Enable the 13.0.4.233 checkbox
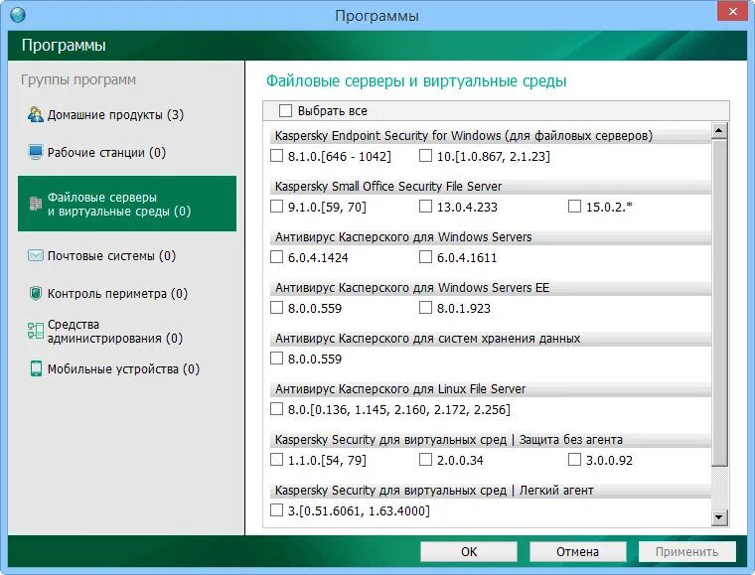This screenshot has width=755, height=575. 425,206
